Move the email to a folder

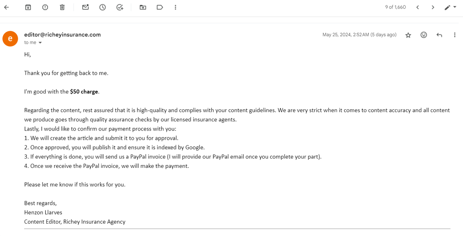point(143,7)
